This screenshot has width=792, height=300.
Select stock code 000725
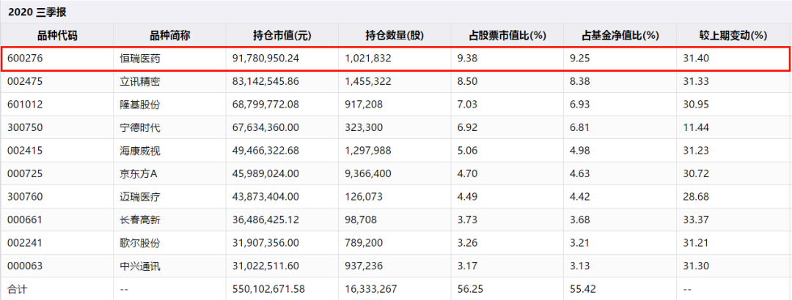(x=25, y=173)
